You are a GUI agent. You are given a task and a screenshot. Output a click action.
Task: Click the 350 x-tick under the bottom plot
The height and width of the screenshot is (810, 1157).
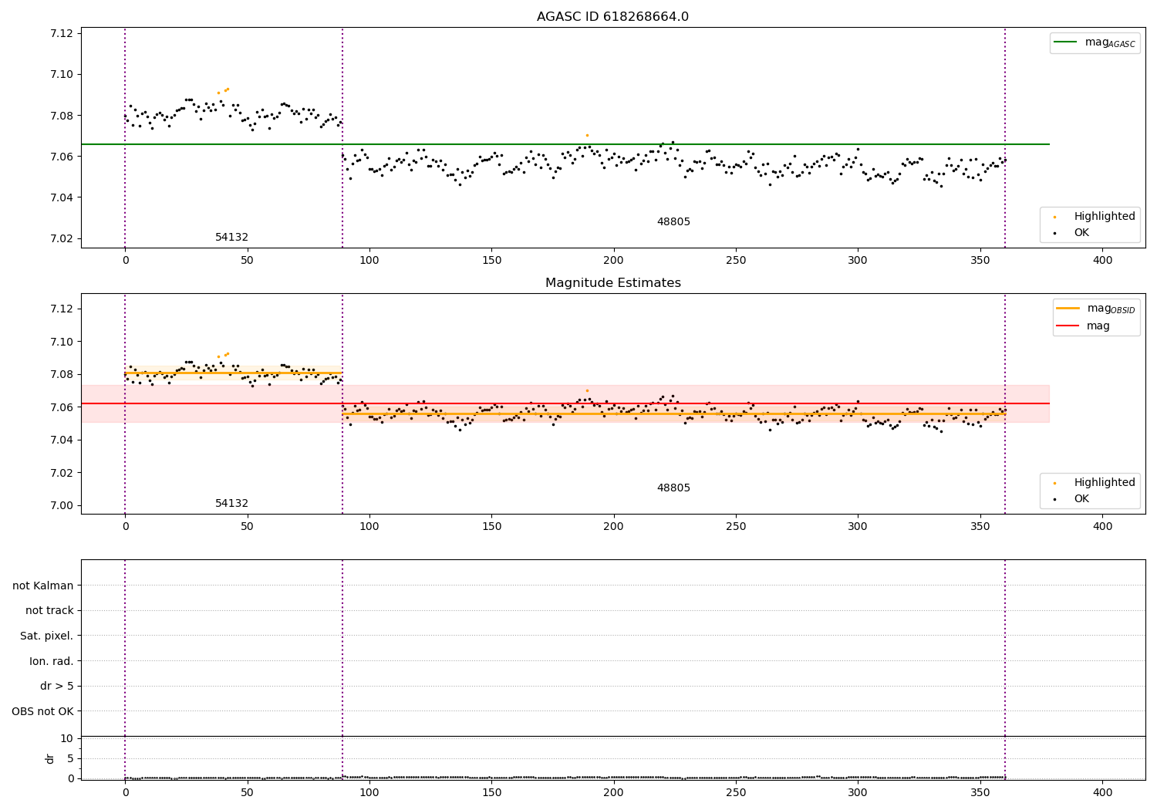coord(980,791)
